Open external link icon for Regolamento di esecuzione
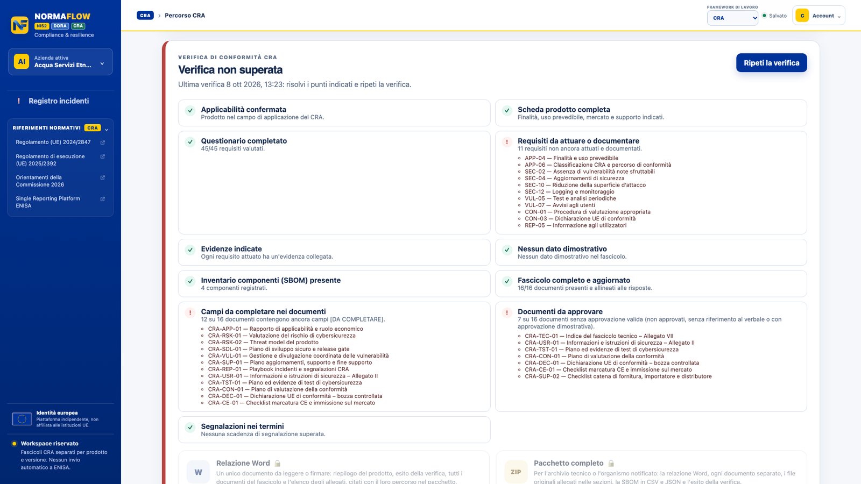 (103, 156)
